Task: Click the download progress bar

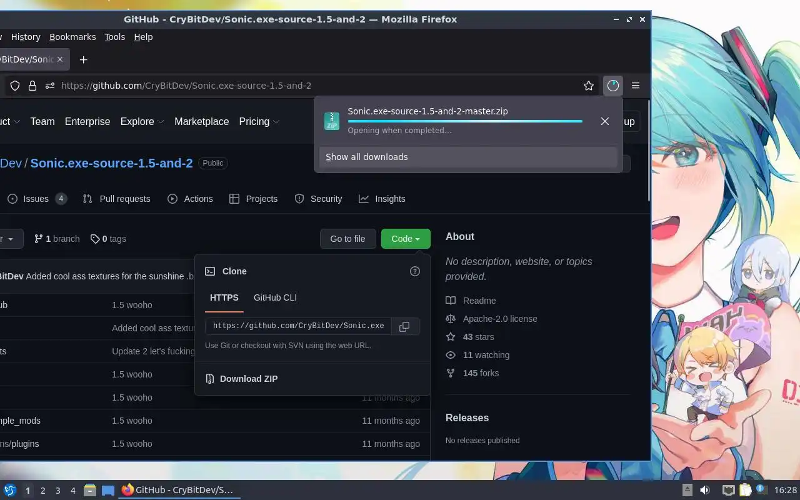Action: (465, 121)
